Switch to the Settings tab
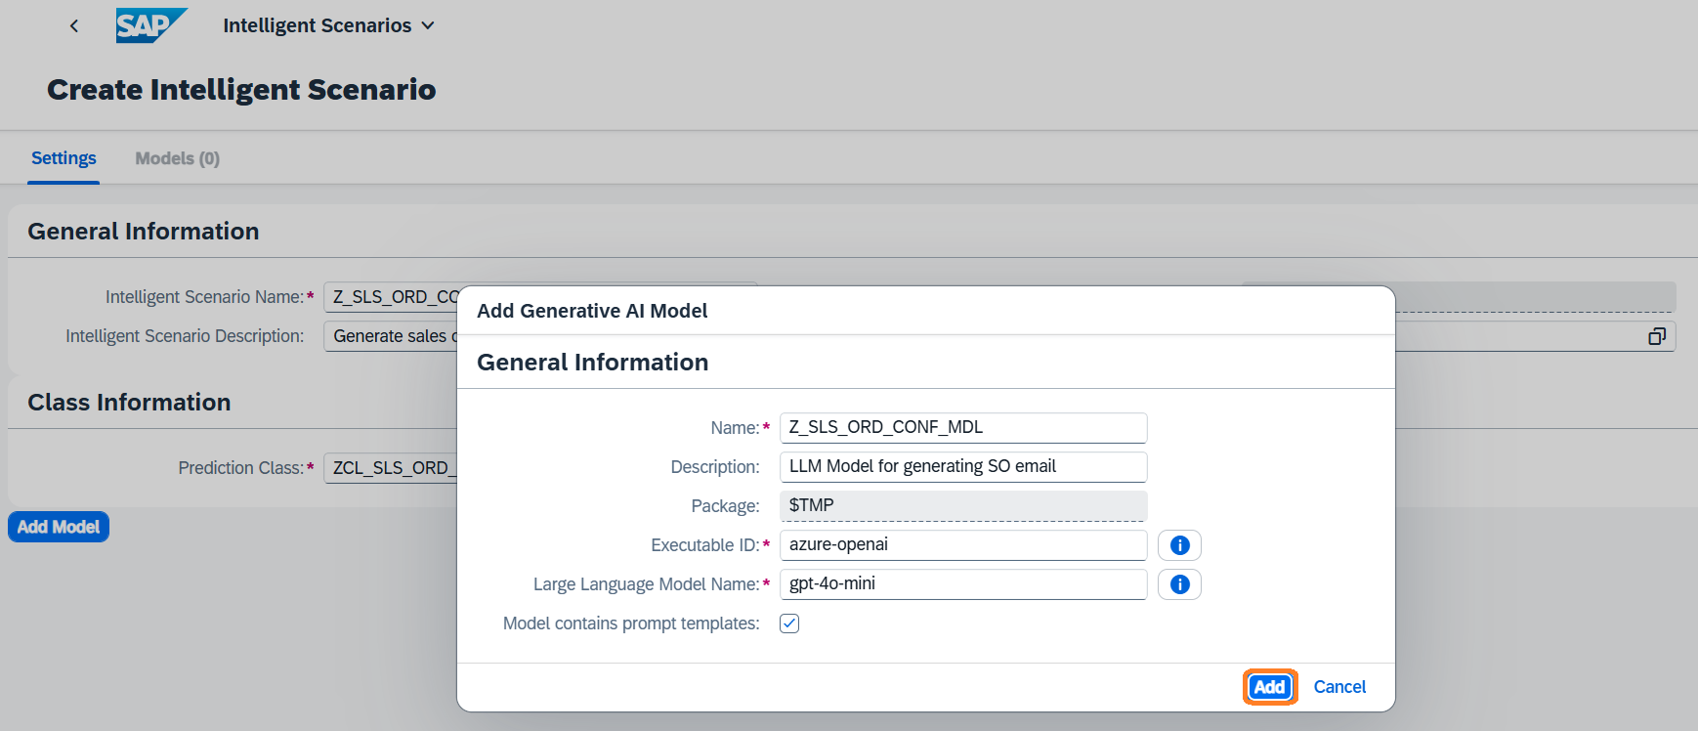1698x731 pixels. click(64, 158)
